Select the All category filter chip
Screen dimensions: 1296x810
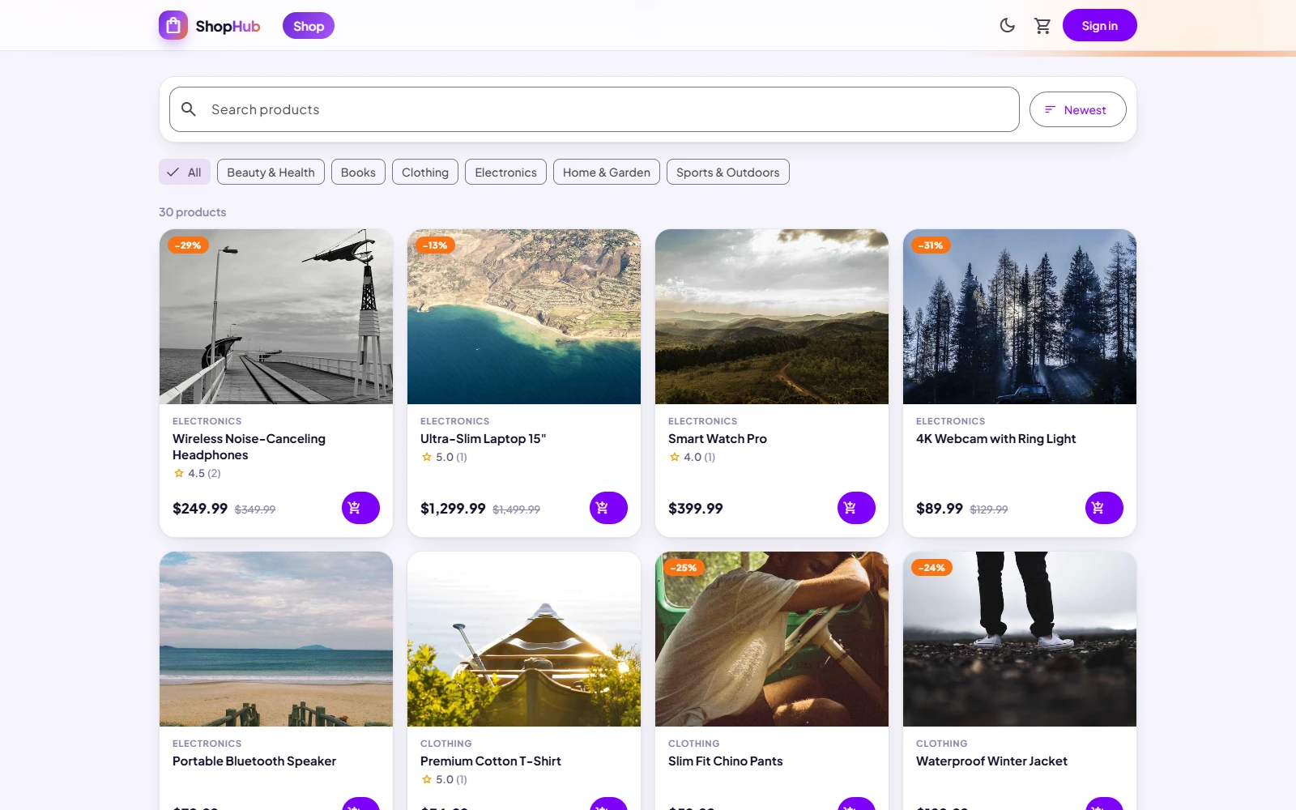point(185,172)
